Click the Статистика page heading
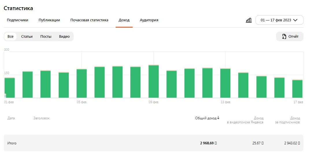 point(18,8)
